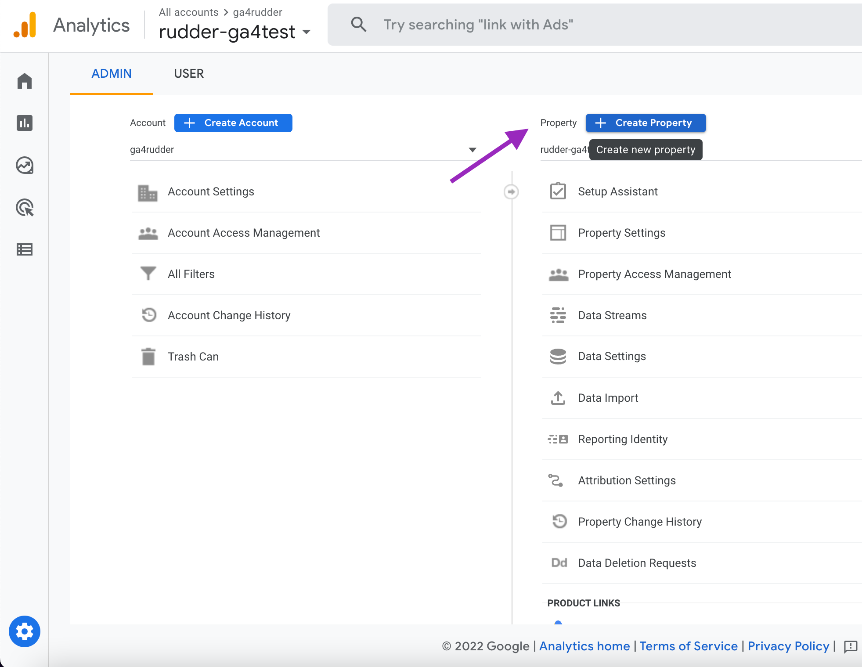This screenshot has height=667, width=862.
Task: Open Configure list icon in sidebar
Action: pos(25,249)
